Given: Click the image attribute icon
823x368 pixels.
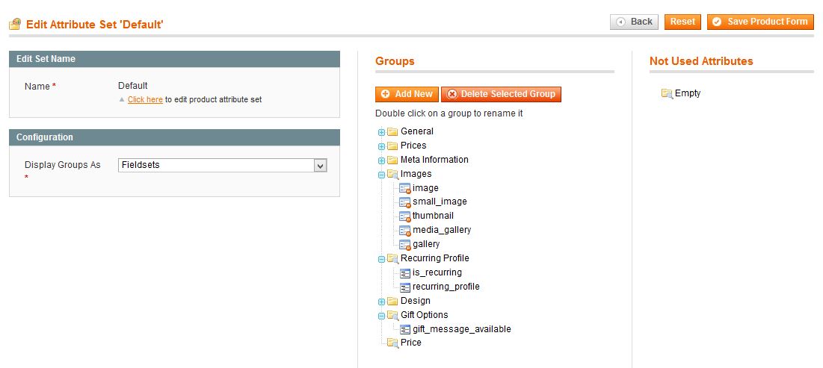Looking at the screenshot, I should click(x=404, y=188).
